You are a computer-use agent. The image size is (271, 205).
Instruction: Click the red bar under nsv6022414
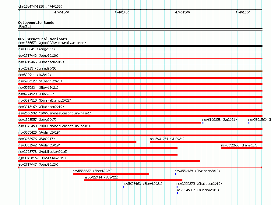point(133,180)
